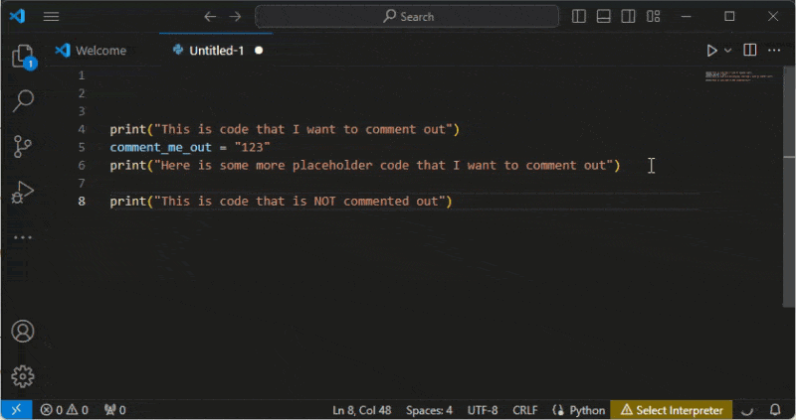Click Select Interpreter in status bar
Screen dimensions: 796x420
point(672,410)
